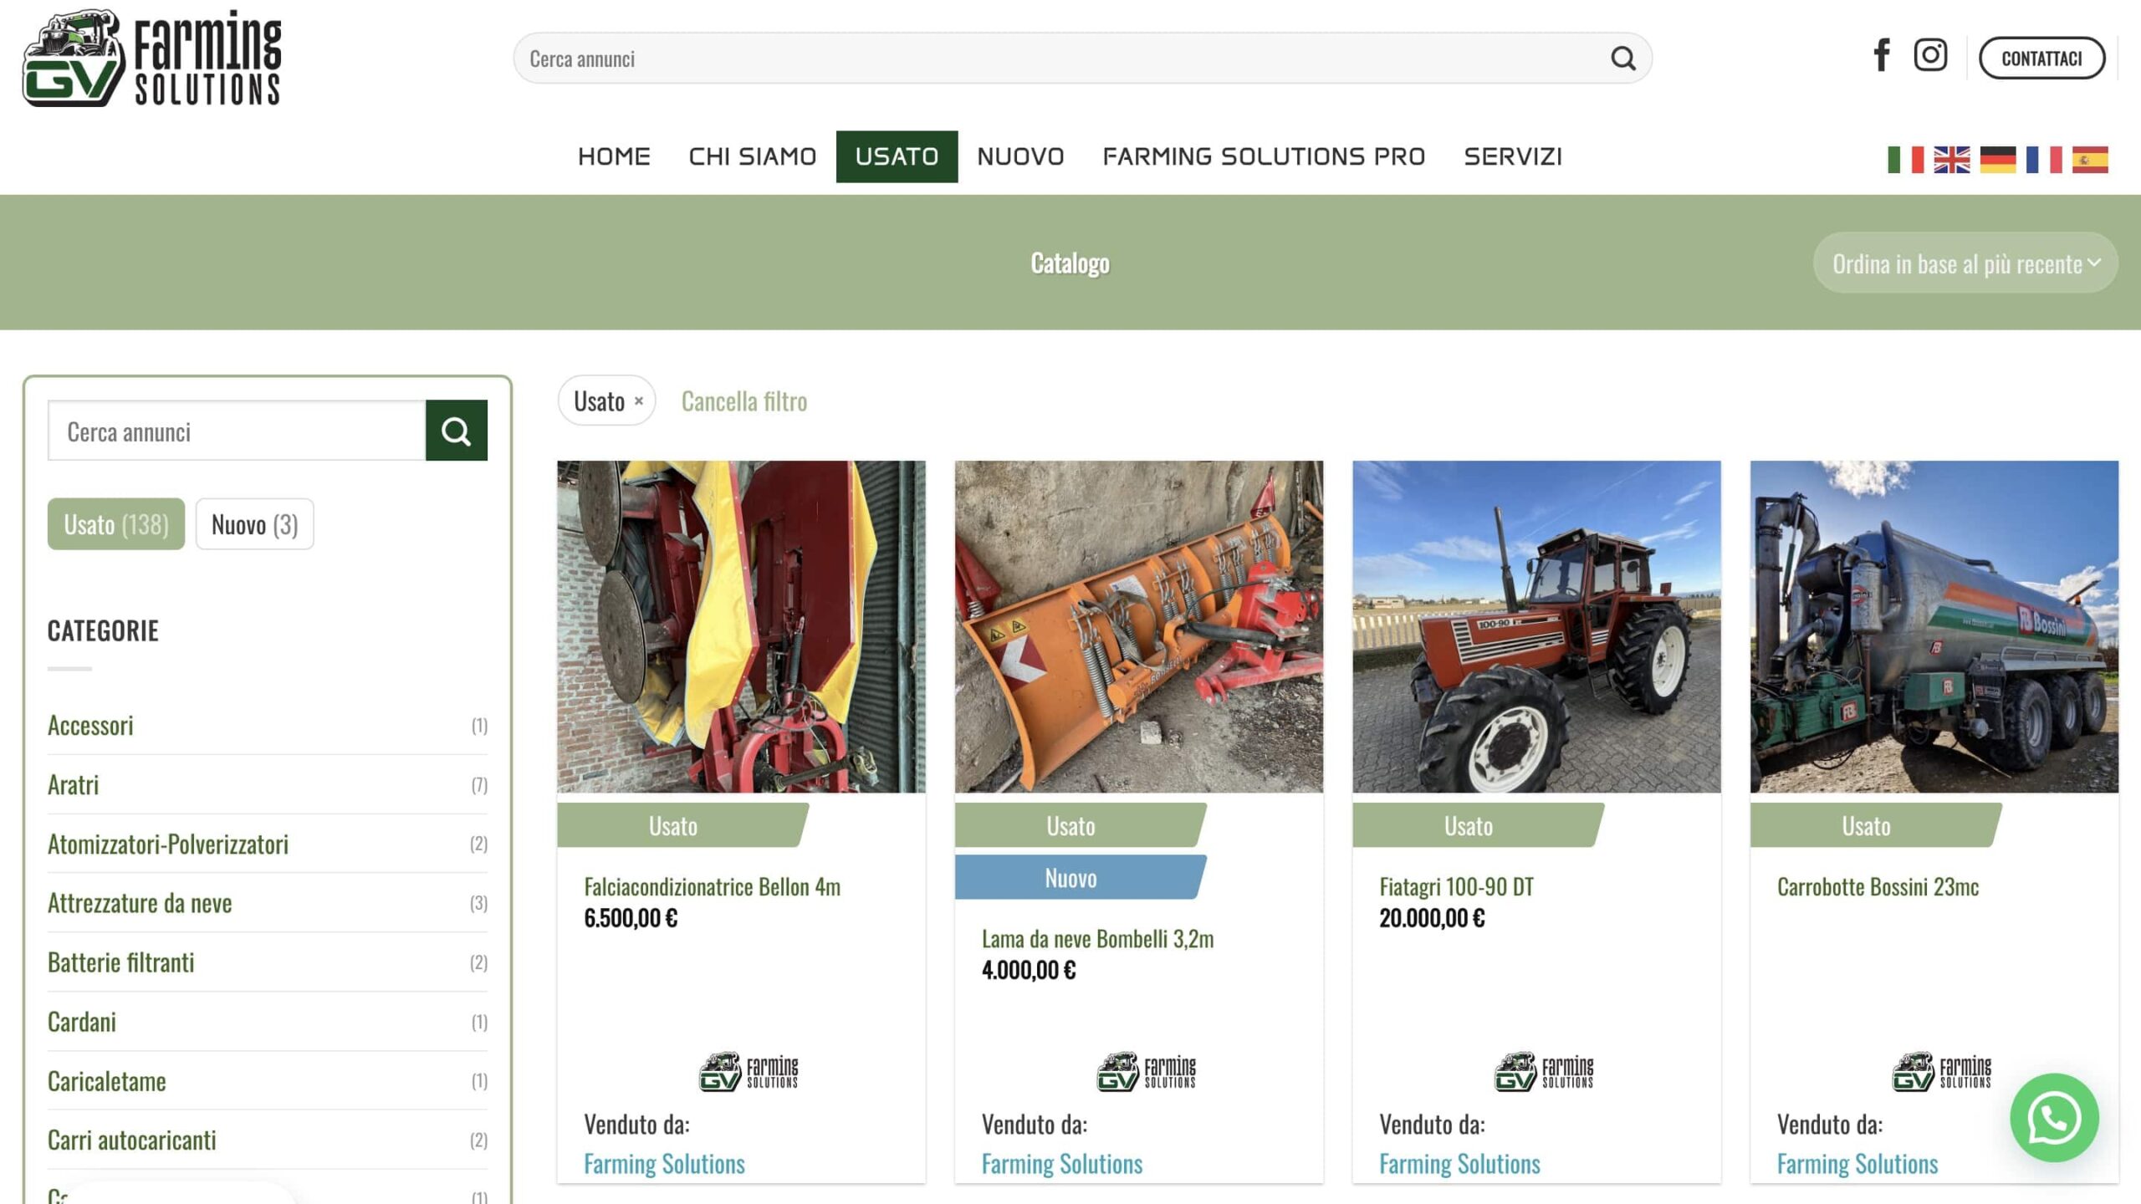The image size is (2141, 1204).
Task: Choose the Spanish flag language
Action: tap(2089, 159)
